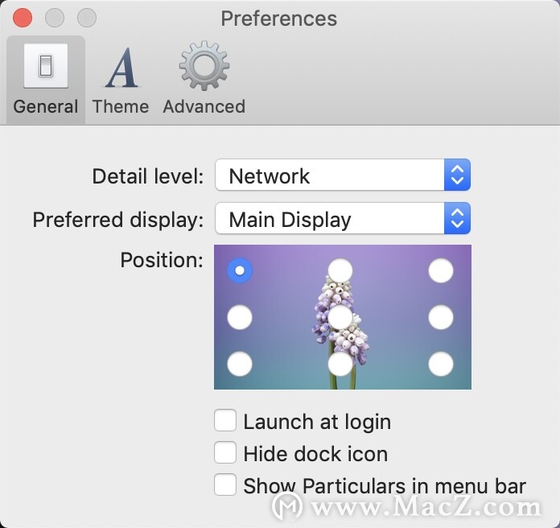Switch to the Theme tab label
560x528 pixels.
tap(121, 106)
